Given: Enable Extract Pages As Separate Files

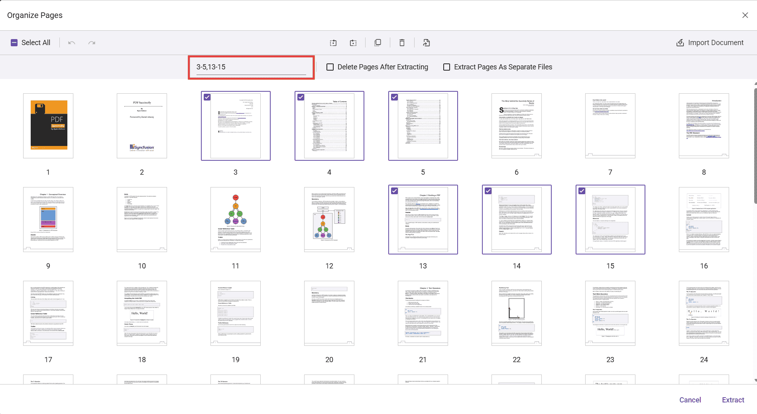Looking at the screenshot, I should click(x=446, y=67).
